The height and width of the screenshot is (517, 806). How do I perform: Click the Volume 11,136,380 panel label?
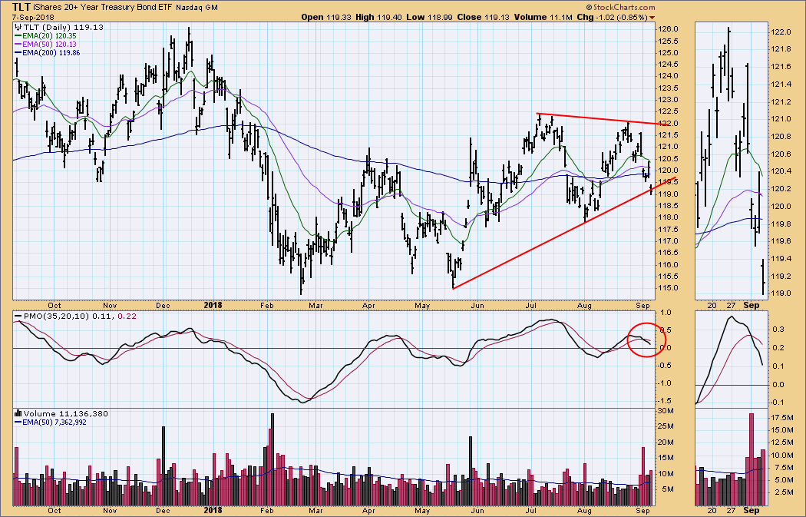click(66, 413)
